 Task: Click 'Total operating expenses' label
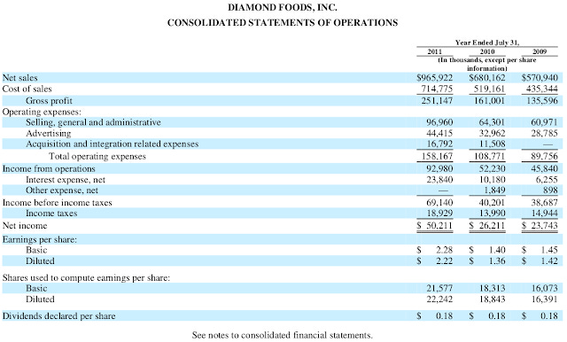point(97,156)
